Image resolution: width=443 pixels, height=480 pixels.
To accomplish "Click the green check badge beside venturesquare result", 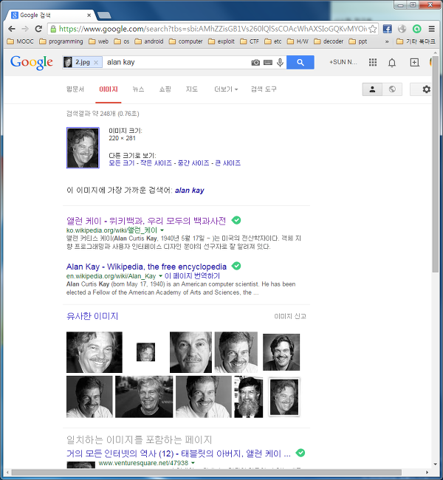I will 301,453.
